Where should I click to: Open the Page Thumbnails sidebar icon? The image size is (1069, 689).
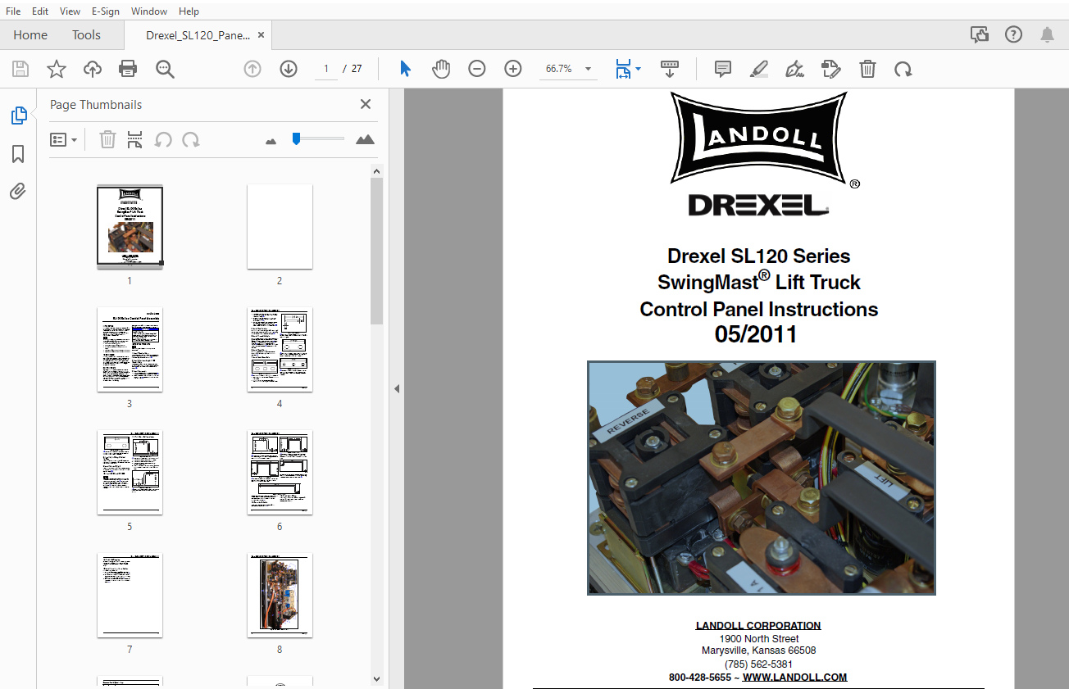tap(18, 116)
